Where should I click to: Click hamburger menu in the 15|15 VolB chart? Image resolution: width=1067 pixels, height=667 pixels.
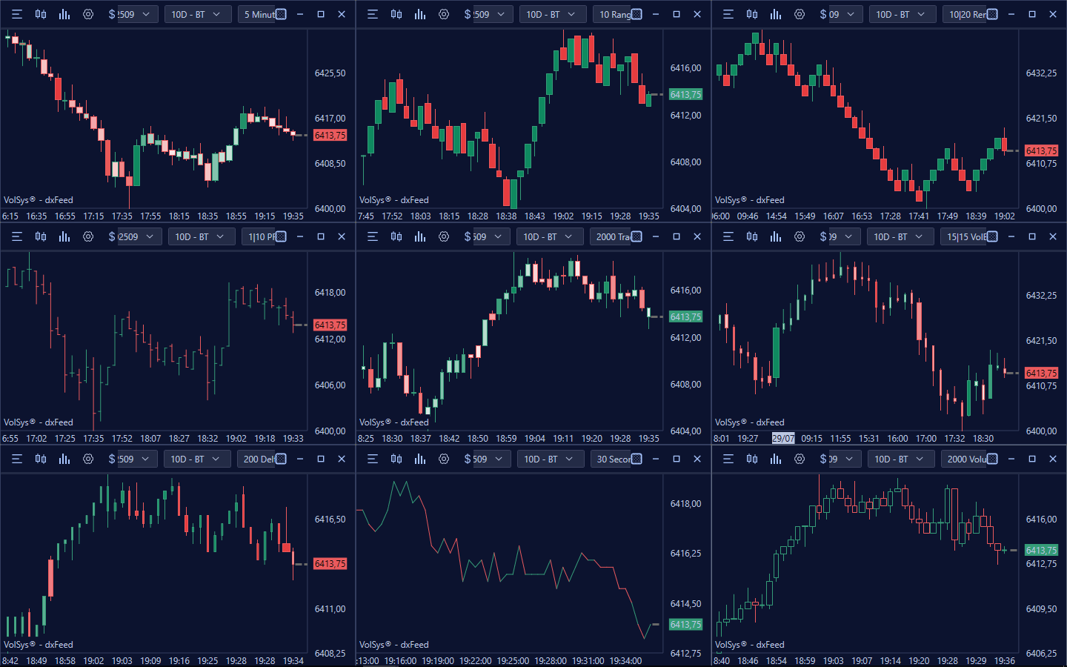728,236
